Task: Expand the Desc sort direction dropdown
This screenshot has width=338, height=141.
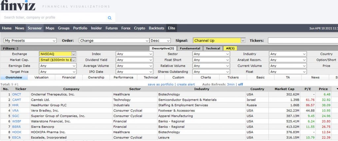Action: (160, 41)
